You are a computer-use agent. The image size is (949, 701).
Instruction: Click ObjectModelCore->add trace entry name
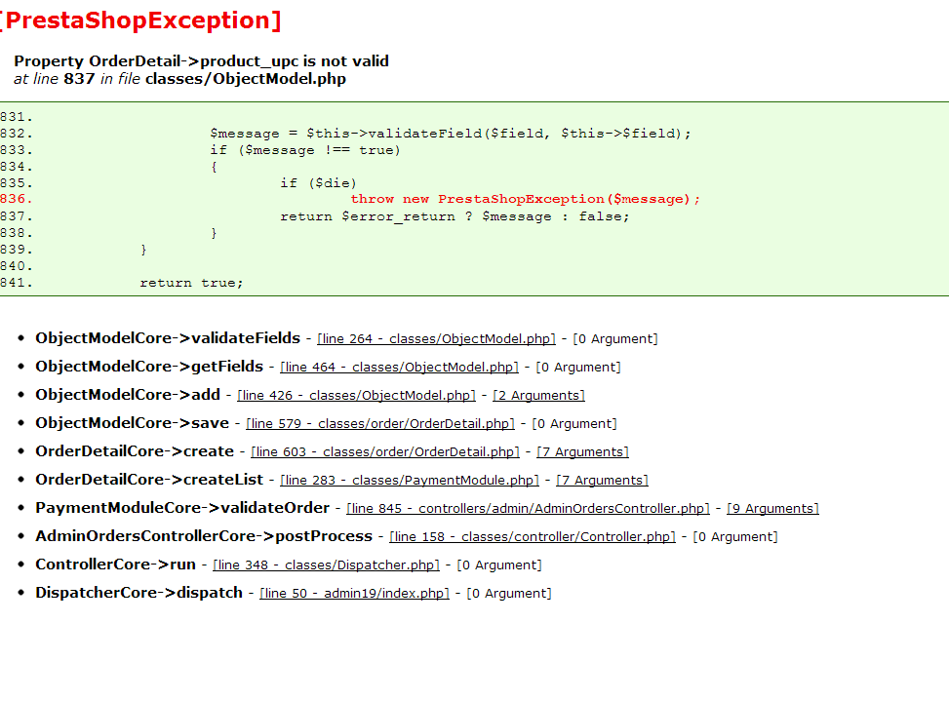128,394
